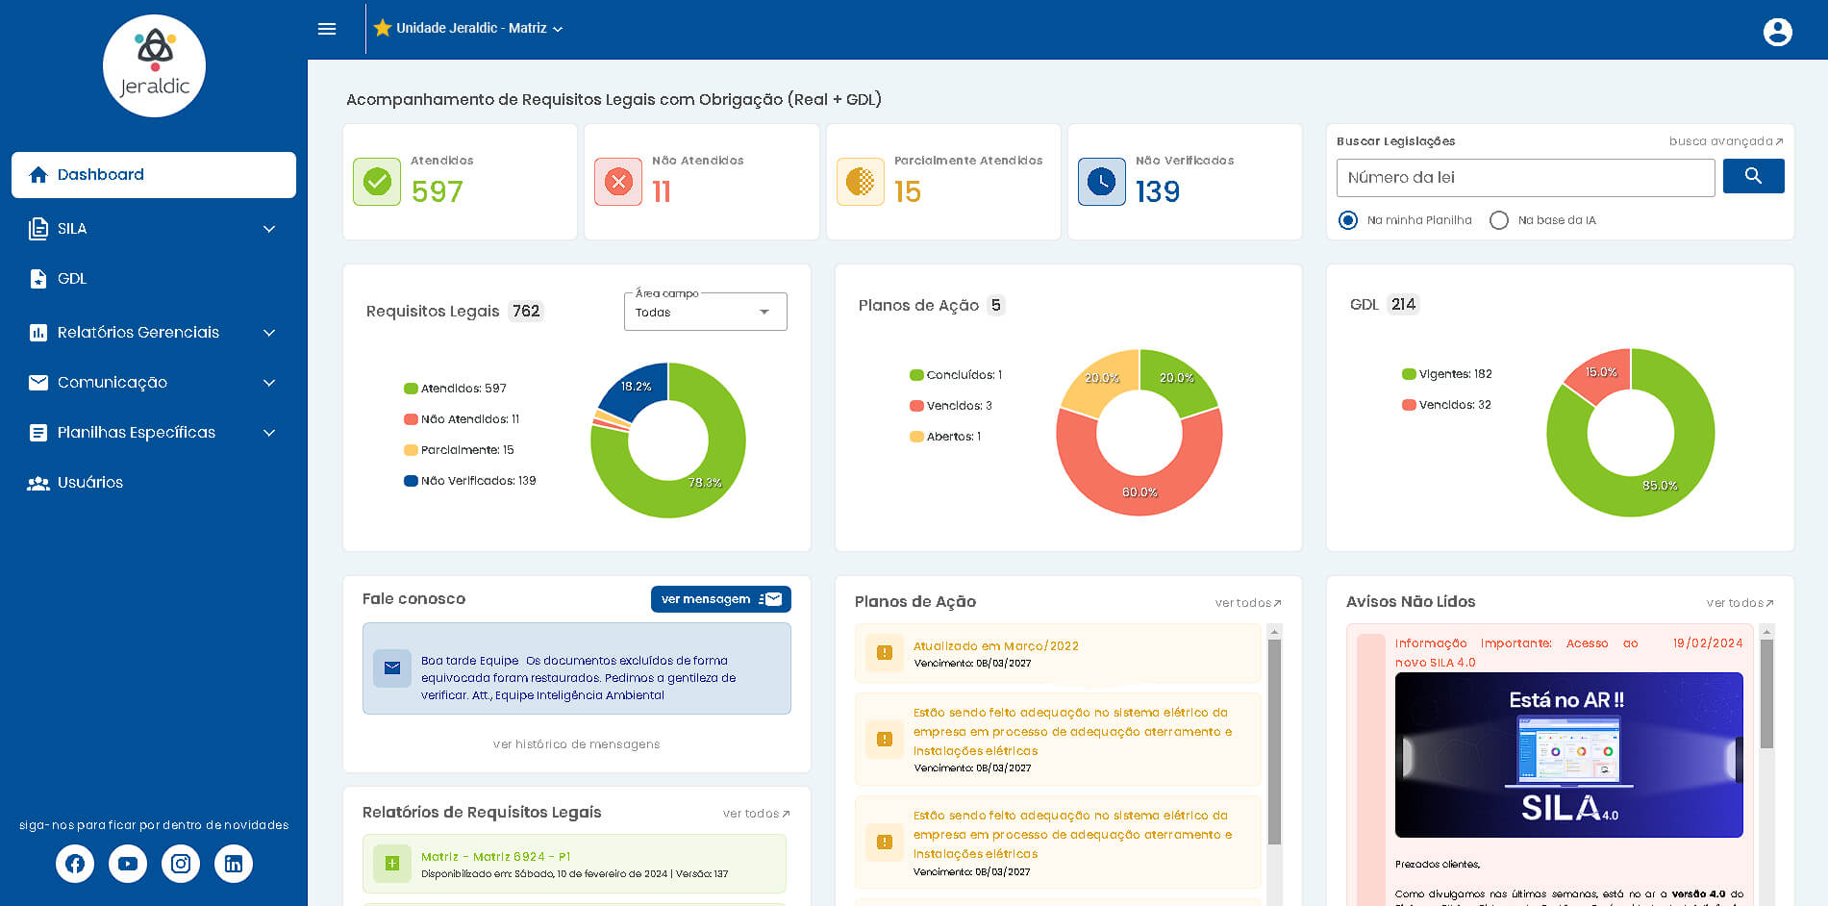Click the ver mensagem button
This screenshot has height=906, width=1828.
pos(720,599)
